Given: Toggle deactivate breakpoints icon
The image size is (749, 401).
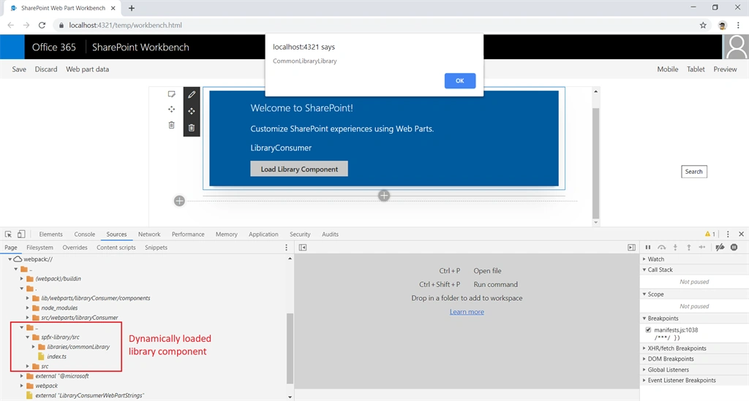Looking at the screenshot, I should [x=720, y=248].
